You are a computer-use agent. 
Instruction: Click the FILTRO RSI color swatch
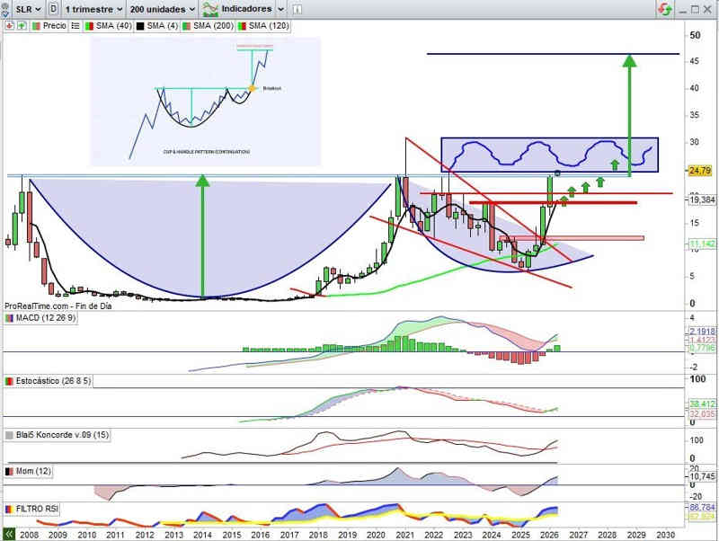tap(9, 509)
